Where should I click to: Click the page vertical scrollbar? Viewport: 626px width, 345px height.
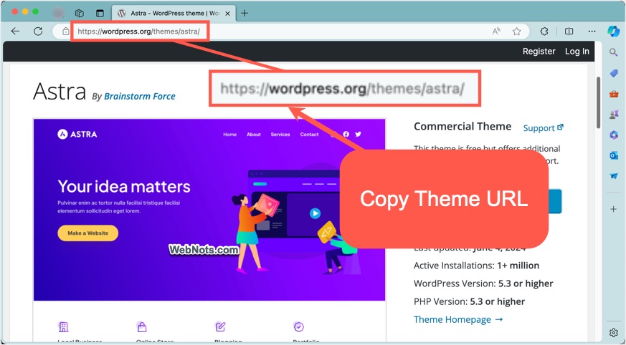pyautogui.click(x=599, y=103)
